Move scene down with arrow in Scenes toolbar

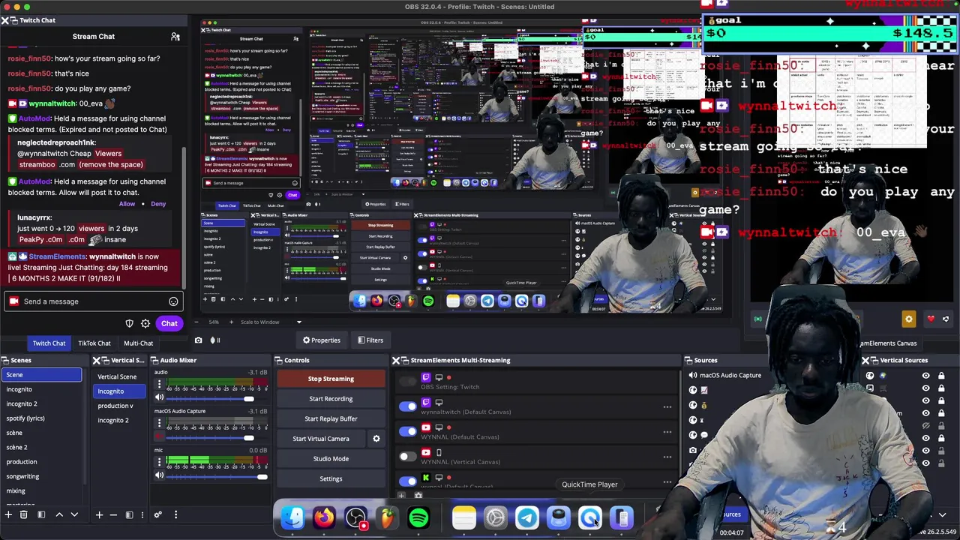(74, 514)
